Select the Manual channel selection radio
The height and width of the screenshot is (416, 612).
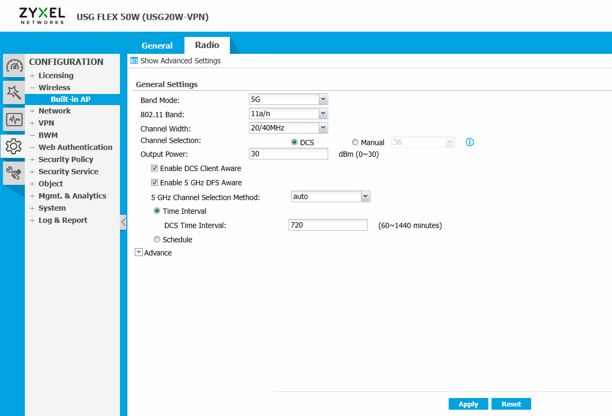[355, 143]
